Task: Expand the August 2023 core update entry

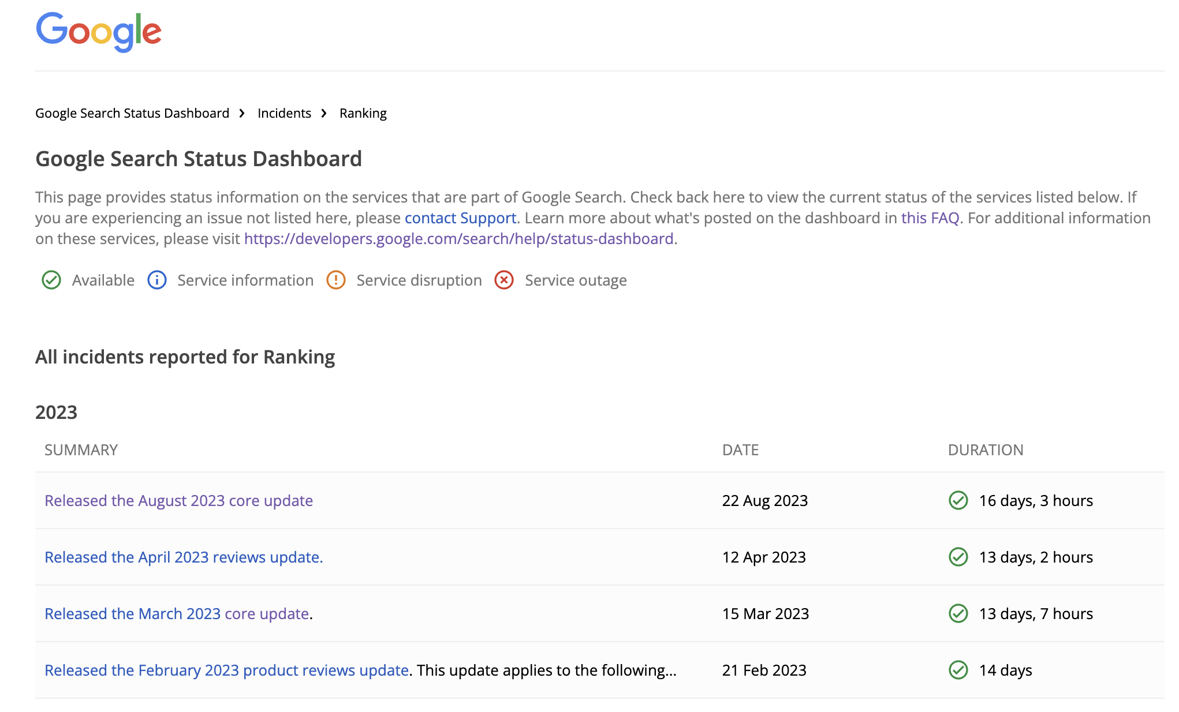Action: coord(180,500)
